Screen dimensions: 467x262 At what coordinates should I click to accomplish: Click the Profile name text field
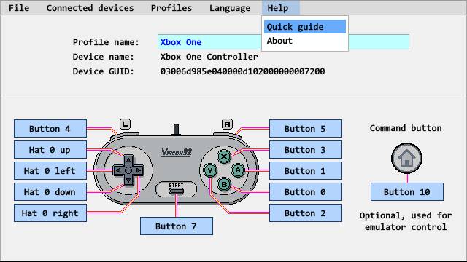coord(283,42)
